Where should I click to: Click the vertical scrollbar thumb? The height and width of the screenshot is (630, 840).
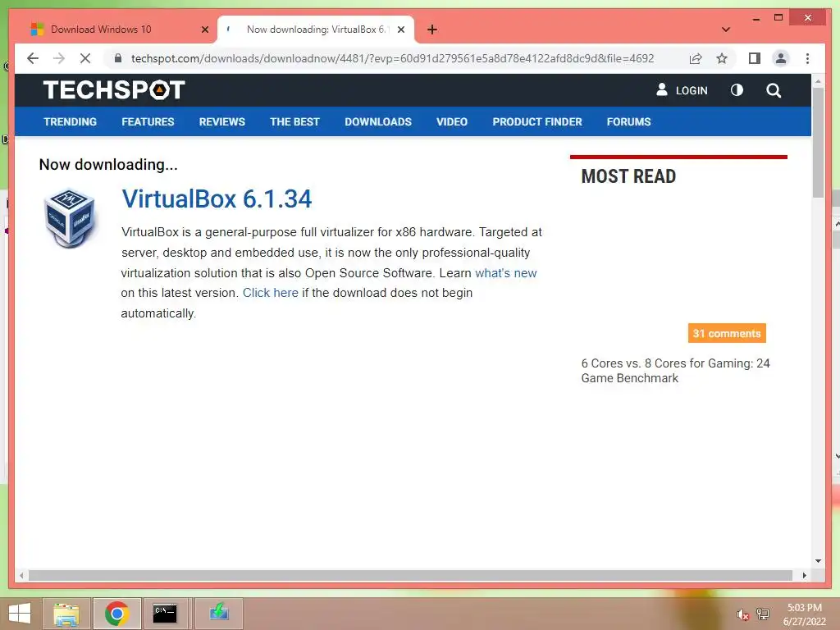[818, 143]
